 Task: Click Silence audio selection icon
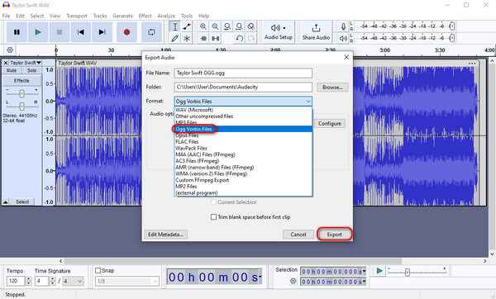click(216, 39)
